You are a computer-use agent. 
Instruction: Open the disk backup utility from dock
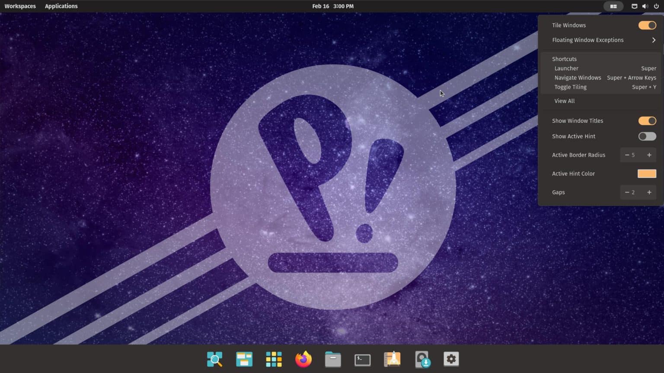pos(422,359)
